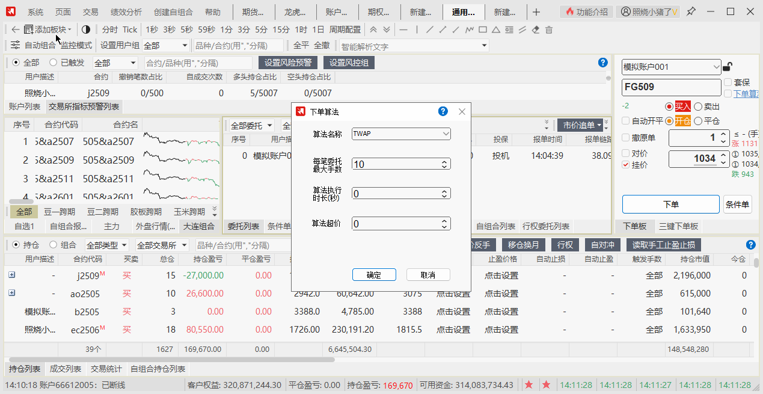The height and width of the screenshot is (394, 763).
Task: Open the 设置用户组 全部 dropdown
Action: point(166,45)
